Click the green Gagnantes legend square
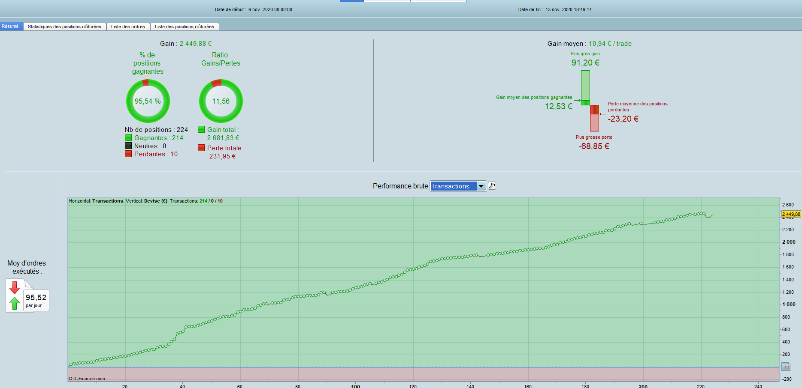 (128, 137)
